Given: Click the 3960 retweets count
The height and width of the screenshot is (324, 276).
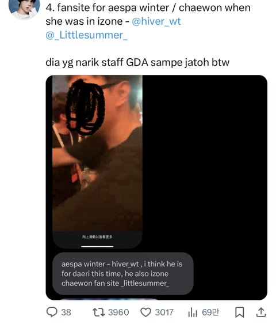Looking at the screenshot, I should (x=118, y=312).
